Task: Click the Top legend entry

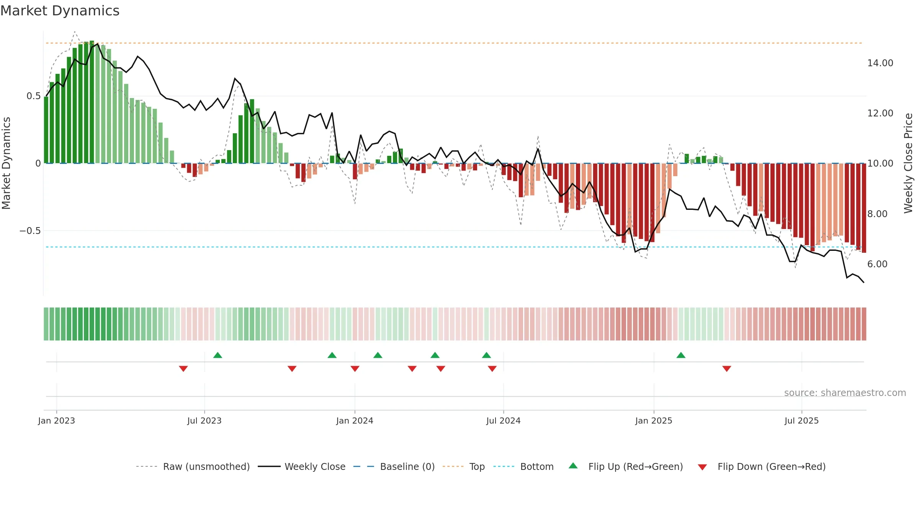Action: (x=464, y=466)
